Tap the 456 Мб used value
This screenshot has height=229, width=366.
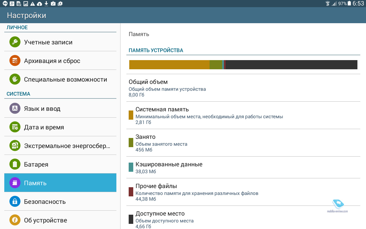pos(144,150)
